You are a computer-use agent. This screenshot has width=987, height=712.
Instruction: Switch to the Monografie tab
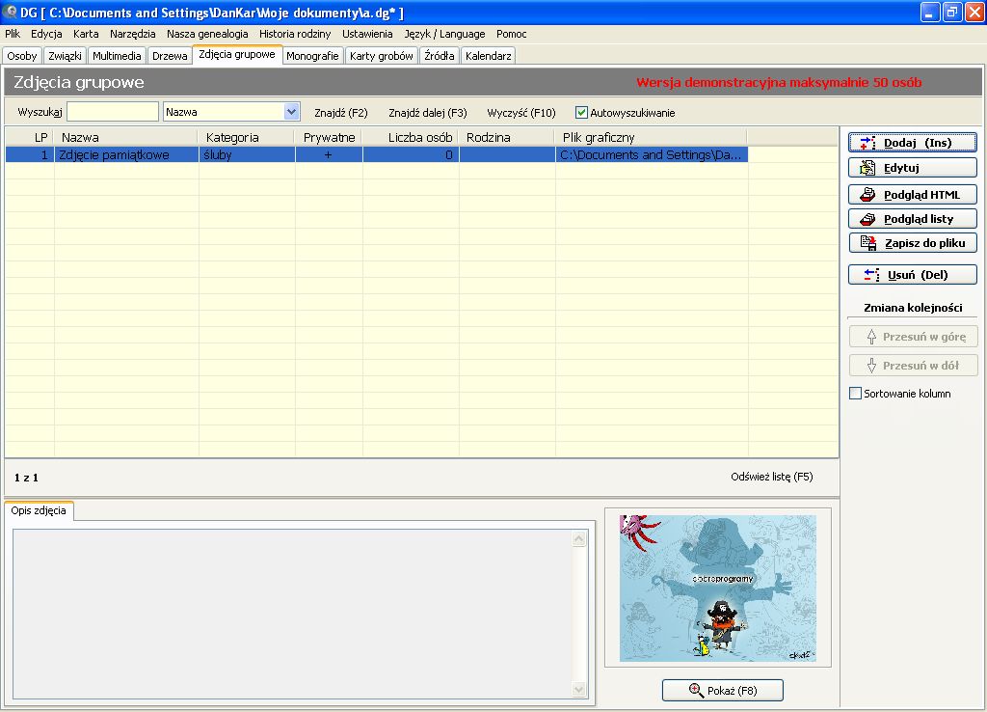pyautogui.click(x=312, y=56)
